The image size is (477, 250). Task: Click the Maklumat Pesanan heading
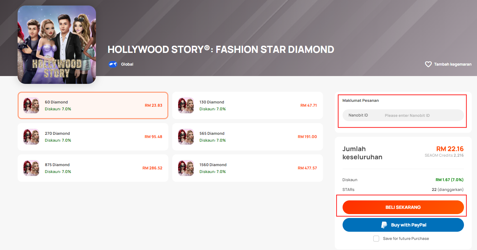(361, 101)
